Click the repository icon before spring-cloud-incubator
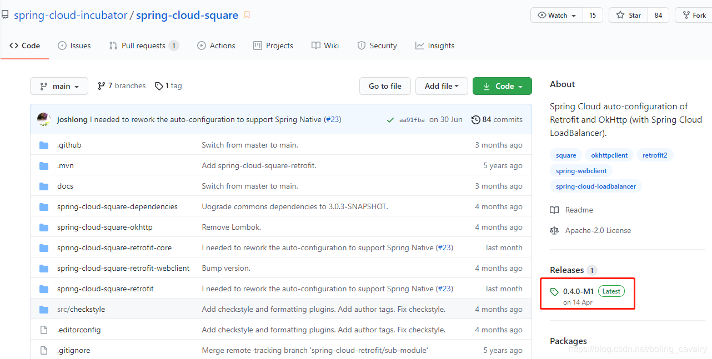The height and width of the screenshot is (359, 712). pos(5,15)
